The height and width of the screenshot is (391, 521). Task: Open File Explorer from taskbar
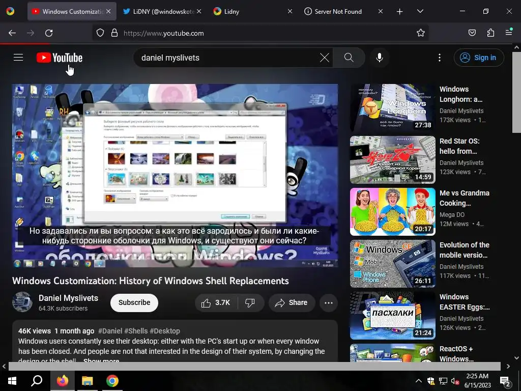coord(87,381)
